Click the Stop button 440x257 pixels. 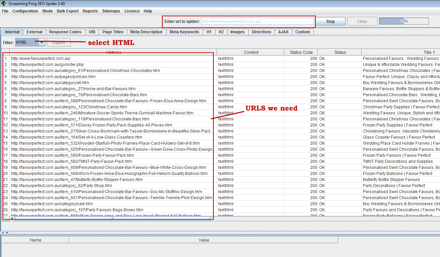[x=330, y=21]
